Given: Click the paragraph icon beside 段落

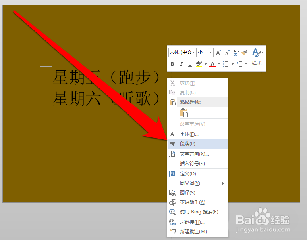Looking at the screenshot, I should 172,144.
